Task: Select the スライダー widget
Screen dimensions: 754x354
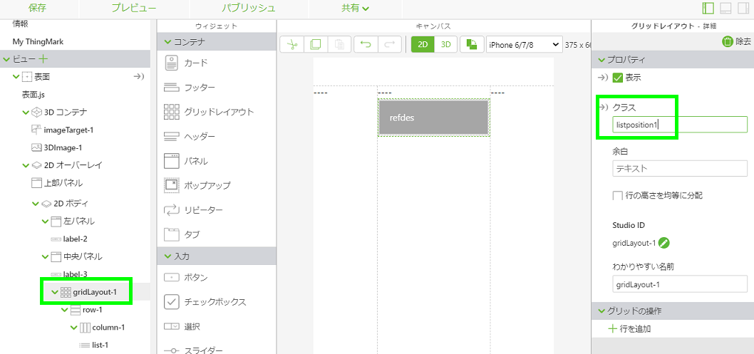Action: click(x=193, y=350)
